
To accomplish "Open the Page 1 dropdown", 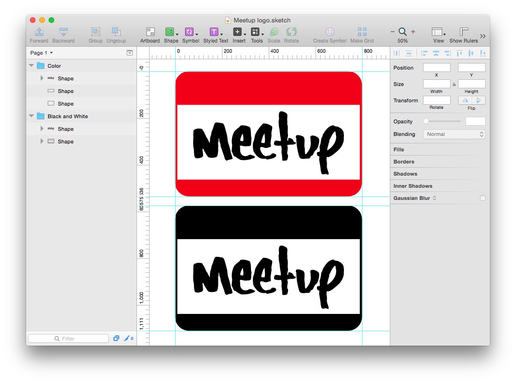I will [x=42, y=53].
